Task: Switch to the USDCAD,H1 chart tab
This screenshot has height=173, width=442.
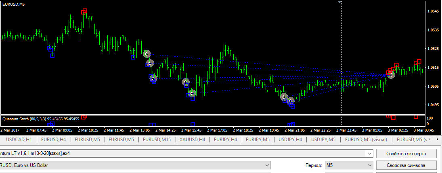Action: click(19, 139)
